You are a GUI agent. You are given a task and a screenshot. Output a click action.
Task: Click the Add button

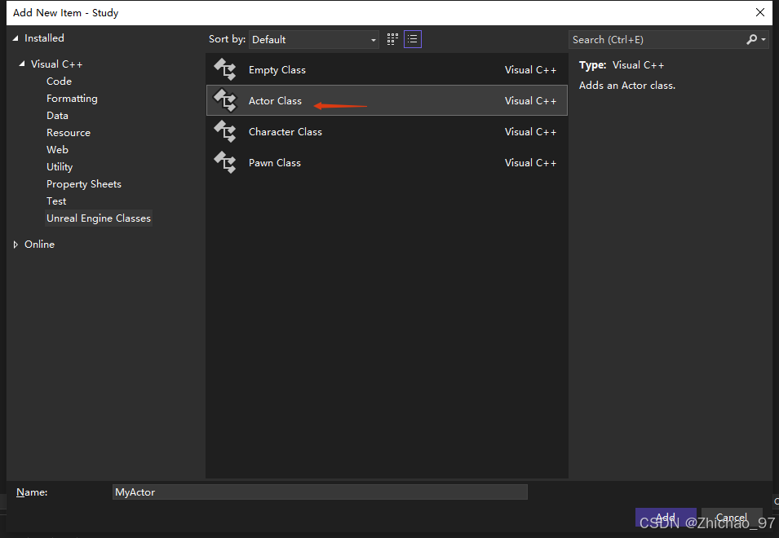(666, 518)
